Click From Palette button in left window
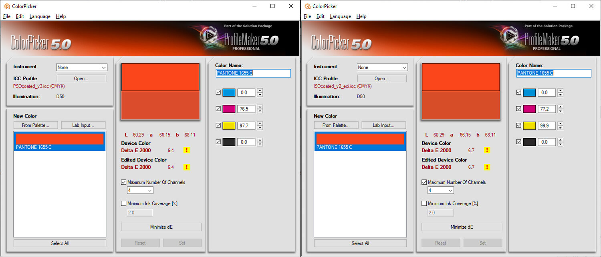601x257 pixels. [x=36, y=126]
